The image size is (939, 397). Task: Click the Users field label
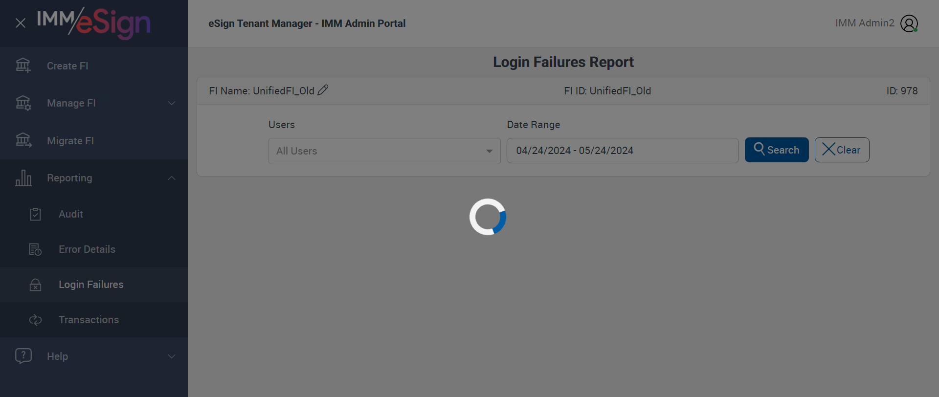(x=282, y=125)
